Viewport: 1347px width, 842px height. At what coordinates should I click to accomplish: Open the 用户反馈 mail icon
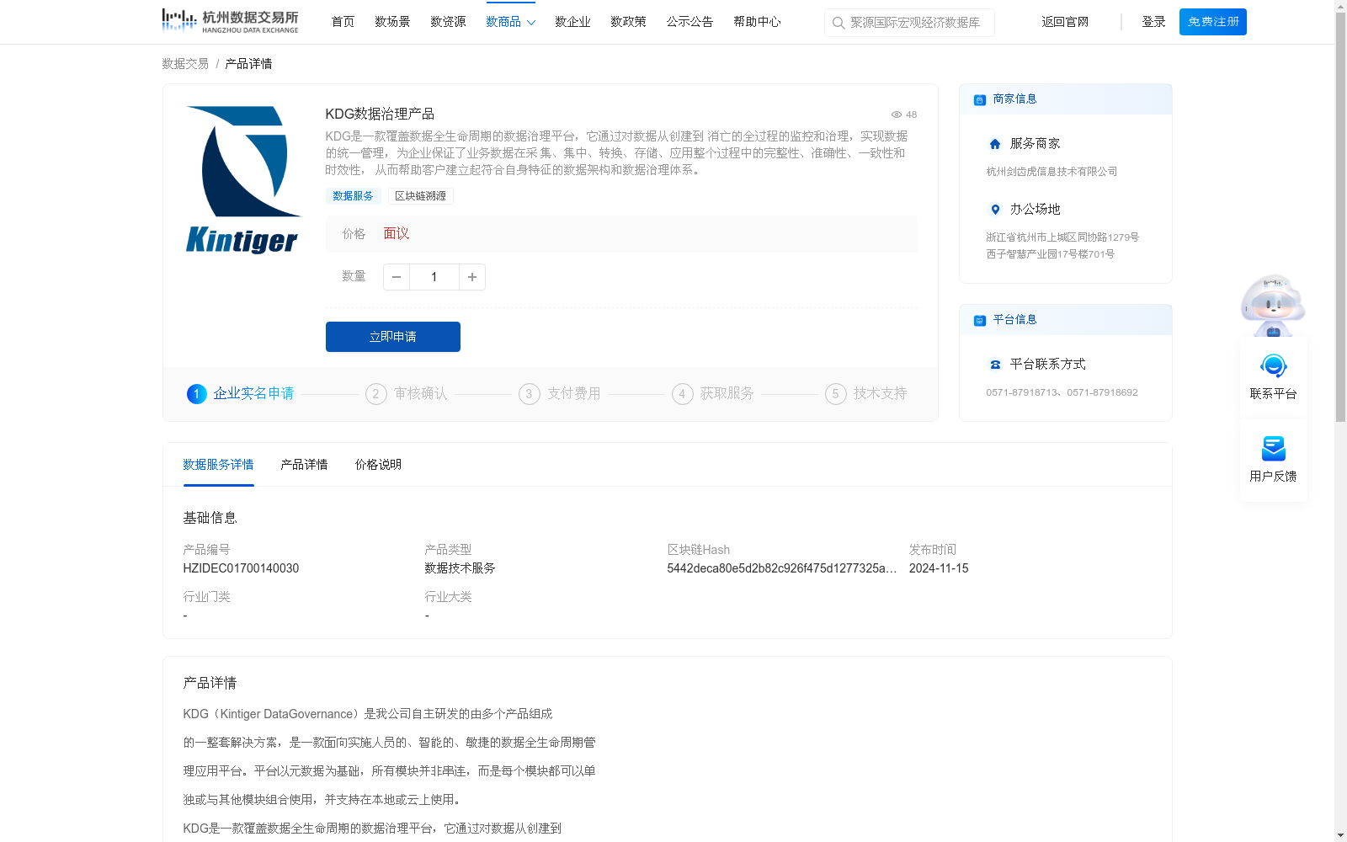coord(1273,449)
